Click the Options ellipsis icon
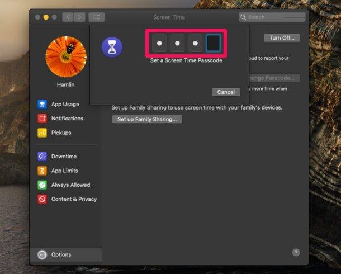Image resolution: width=341 pixels, height=274 pixels. [x=42, y=254]
